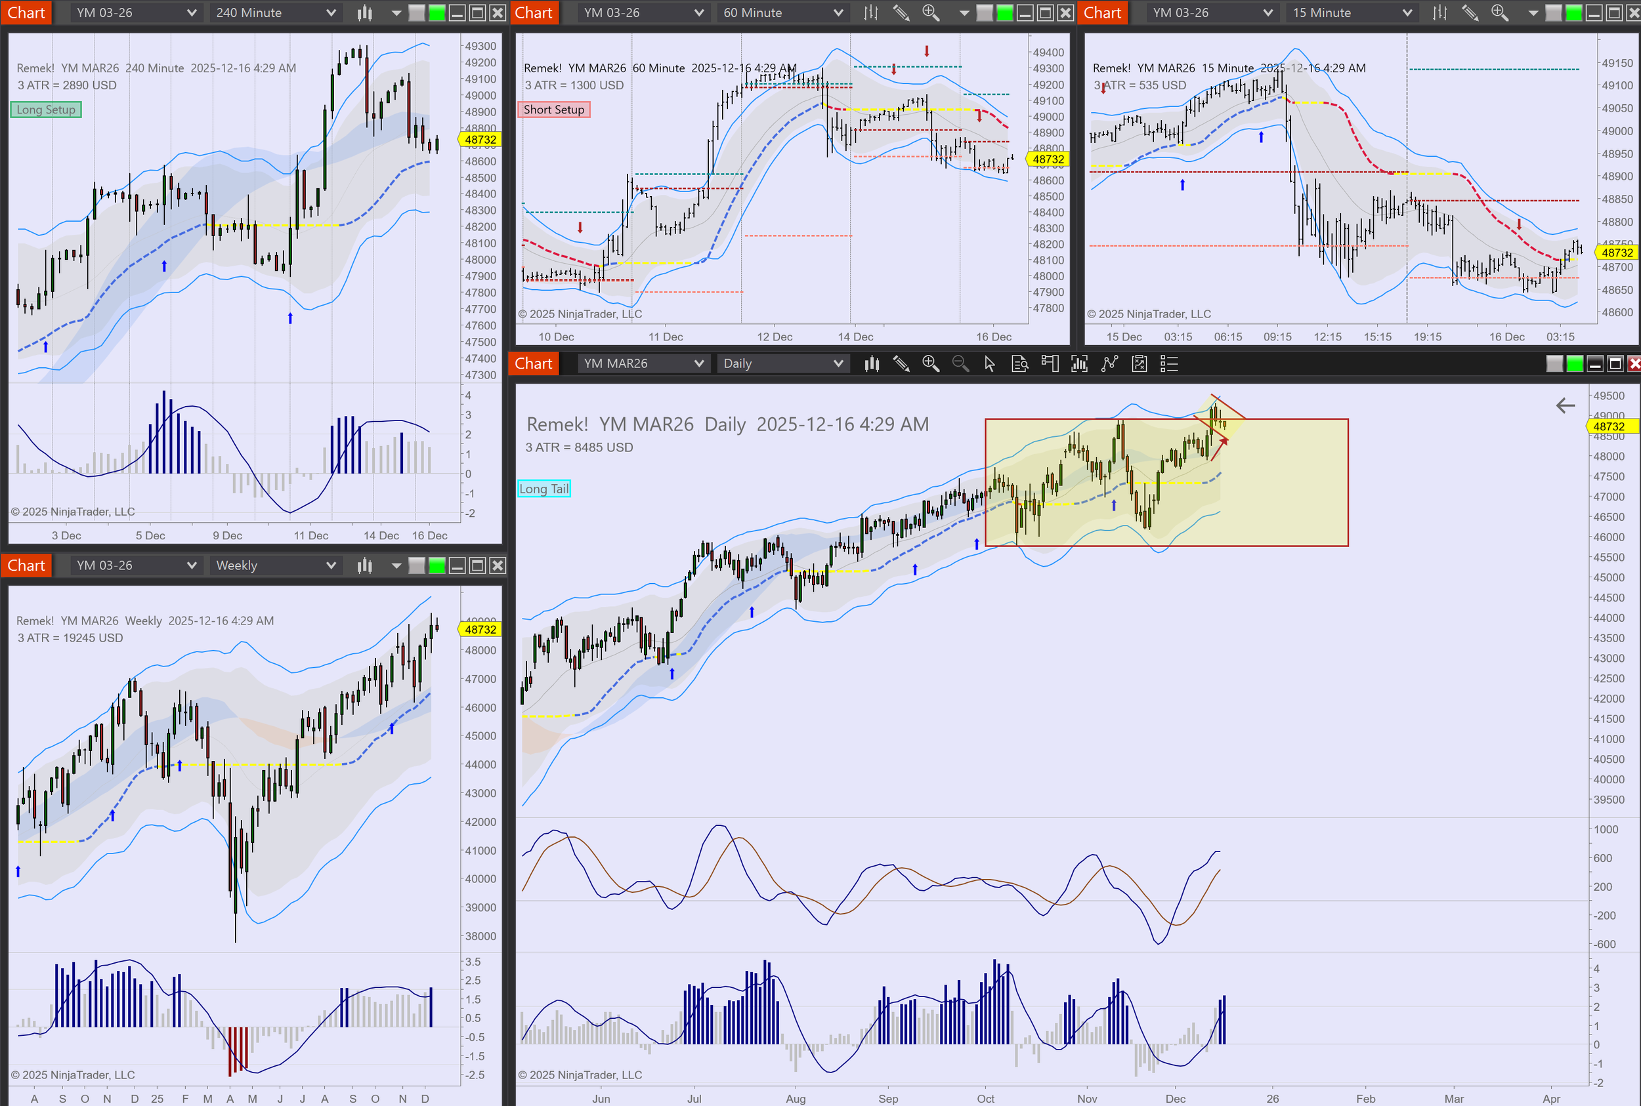Toggle gray interval link button on 240 Minute chart

tap(417, 12)
